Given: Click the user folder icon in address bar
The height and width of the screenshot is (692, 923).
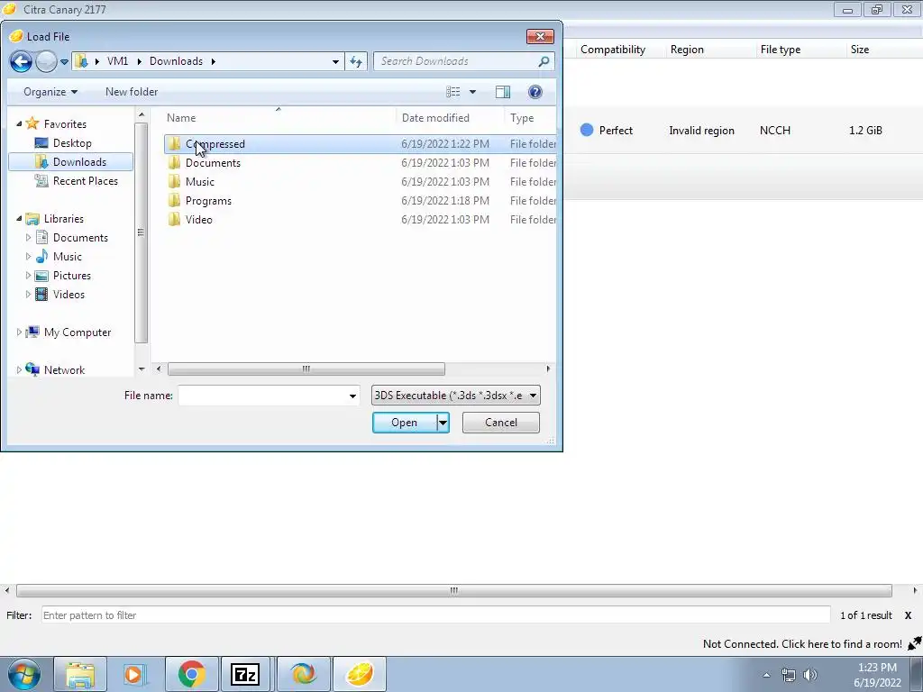Looking at the screenshot, I should pyautogui.click(x=82, y=61).
